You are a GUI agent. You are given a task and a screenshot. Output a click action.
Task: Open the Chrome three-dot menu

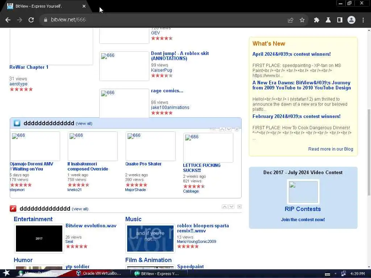[363, 20]
